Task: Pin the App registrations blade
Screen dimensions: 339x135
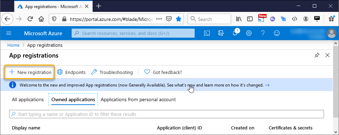Action: (317, 55)
